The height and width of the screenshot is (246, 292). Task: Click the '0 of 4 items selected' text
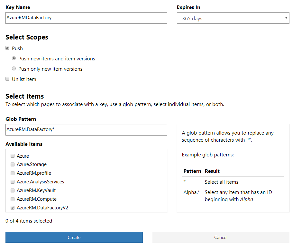[x=29, y=221]
